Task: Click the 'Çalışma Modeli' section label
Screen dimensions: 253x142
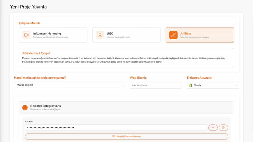Action: click(x=29, y=23)
